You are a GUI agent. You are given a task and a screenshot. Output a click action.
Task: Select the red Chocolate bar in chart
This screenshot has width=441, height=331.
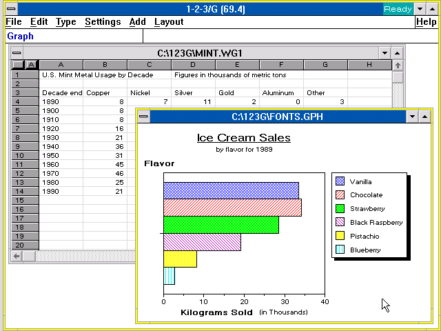(x=233, y=208)
